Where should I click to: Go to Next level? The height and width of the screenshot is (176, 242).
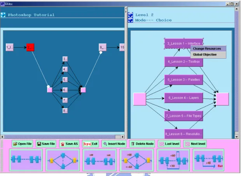click(x=195, y=144)
